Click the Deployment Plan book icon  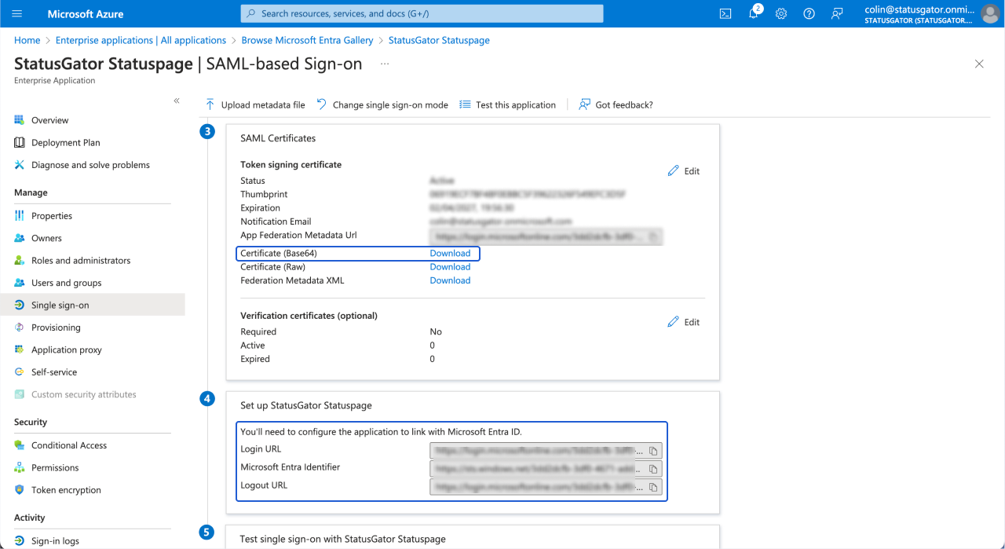pyautogui.click(x=20, y=142)
